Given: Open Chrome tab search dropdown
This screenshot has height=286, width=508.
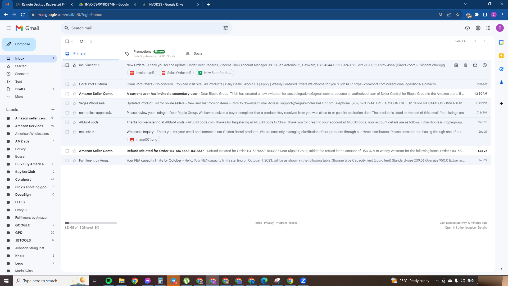Looking at the screenshot, I should point(465,4).
